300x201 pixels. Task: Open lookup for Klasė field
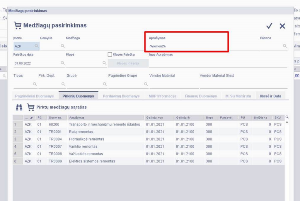105,63
